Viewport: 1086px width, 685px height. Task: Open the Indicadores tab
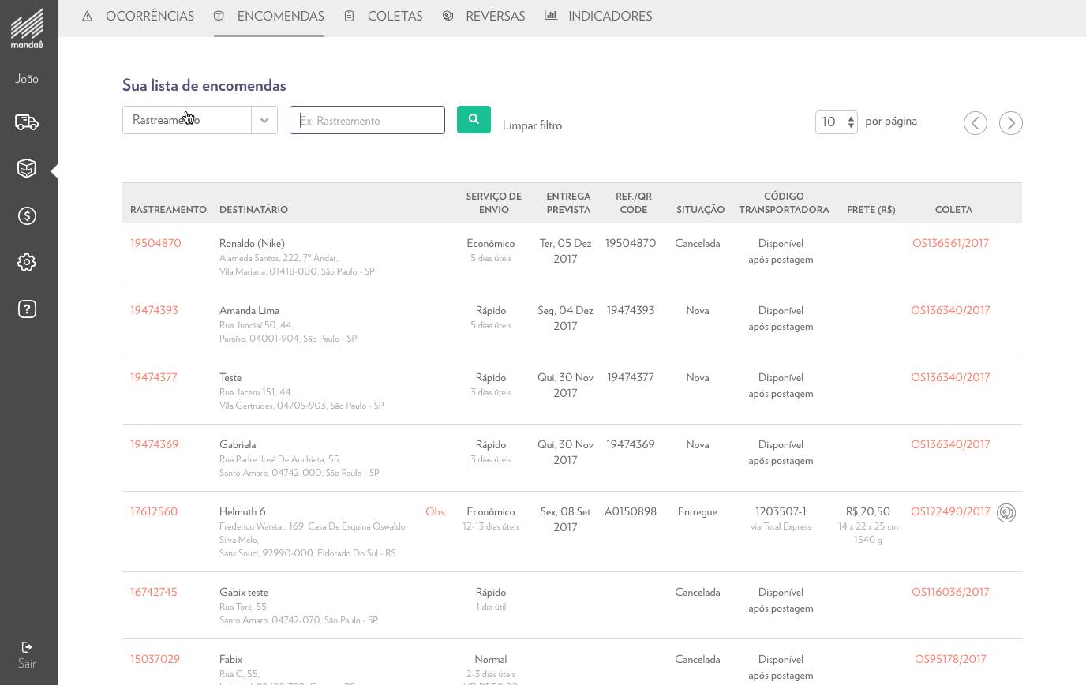pyautogui.click(x=598, y=17)
